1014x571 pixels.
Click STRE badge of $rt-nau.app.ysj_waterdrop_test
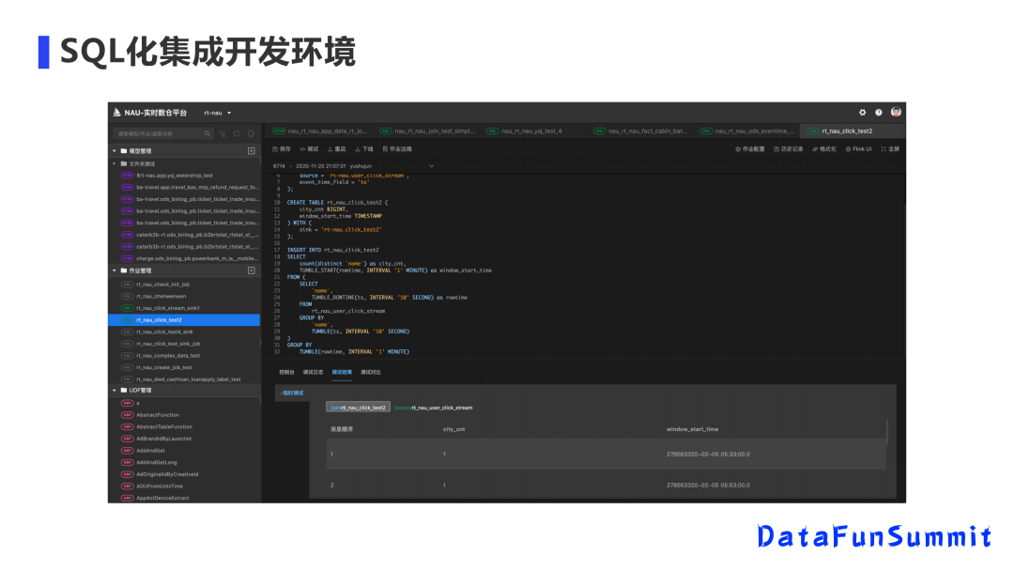coord(128,176)
